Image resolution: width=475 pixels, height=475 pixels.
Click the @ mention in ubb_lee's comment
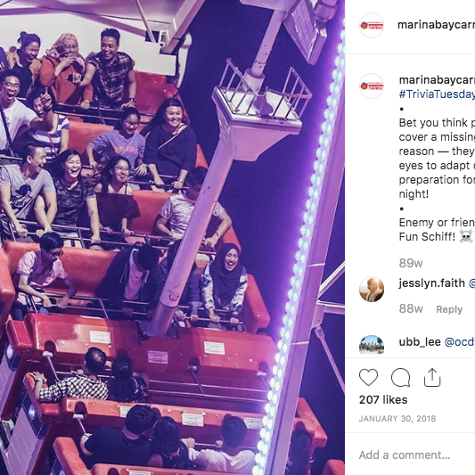point(460,342)
